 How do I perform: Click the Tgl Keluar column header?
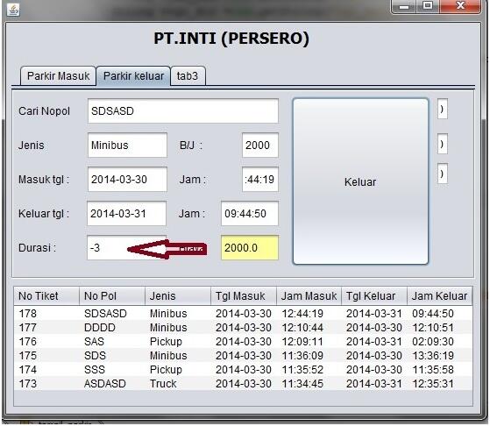tap(374, 295)
